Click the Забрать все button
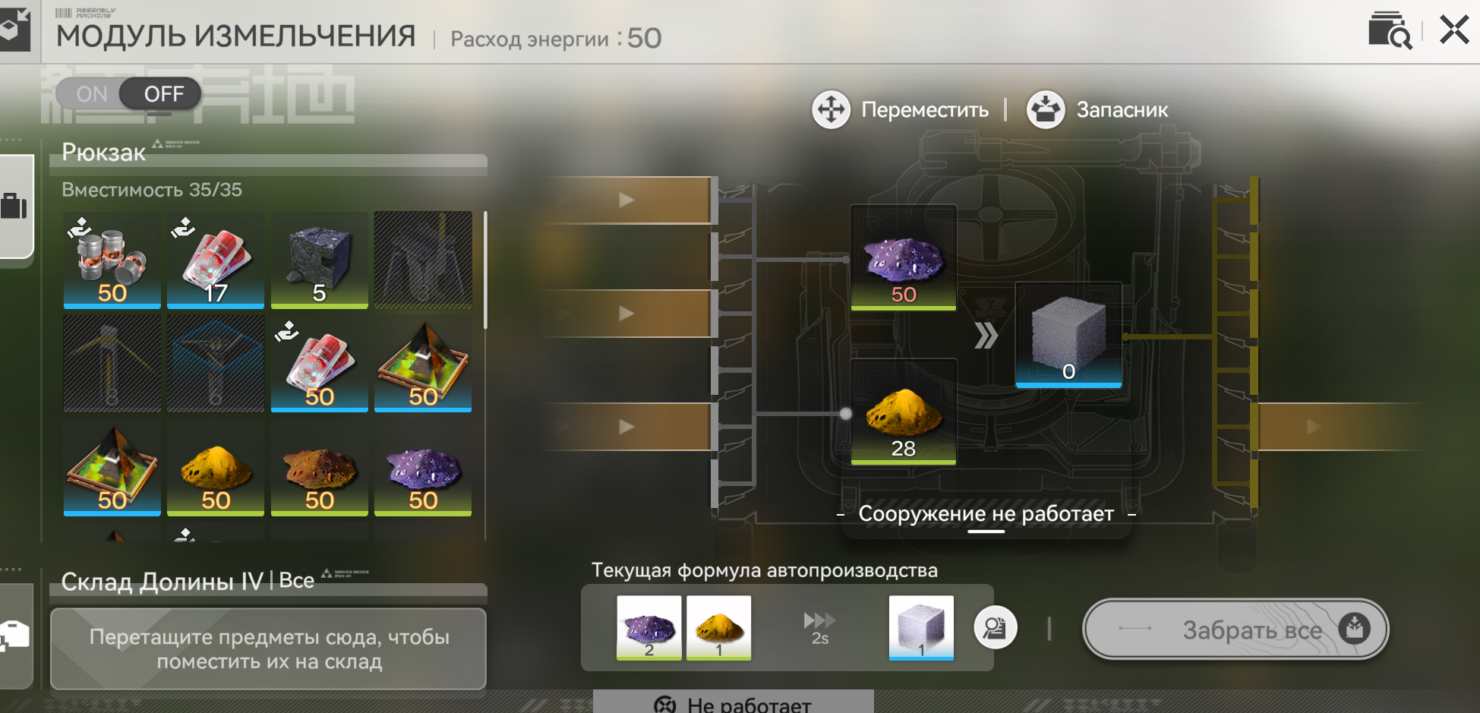The width and height of the screenshot is (1480, 713). click(x=1235, y=629)
